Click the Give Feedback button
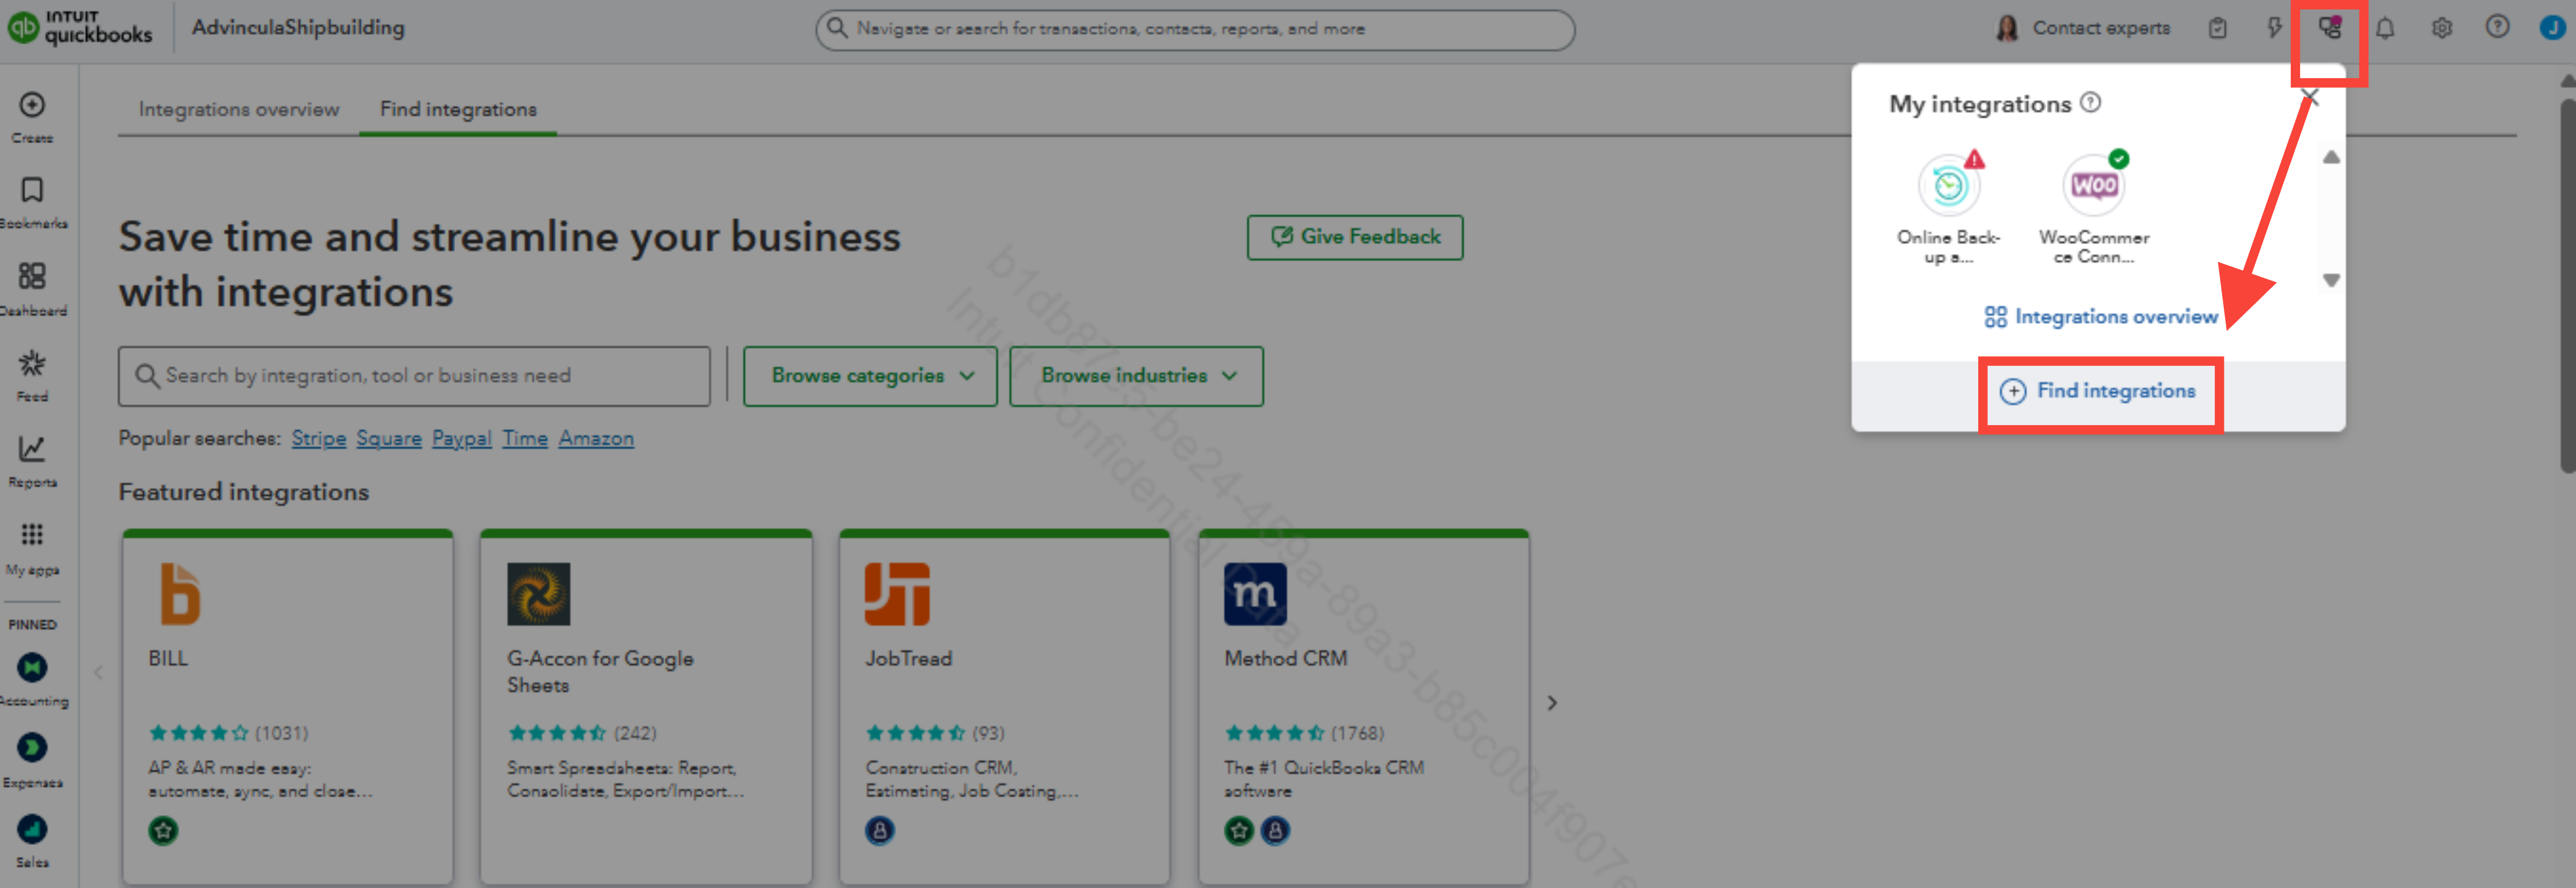Screen dimensions: 2576x888 click(x=1355, y=237)
